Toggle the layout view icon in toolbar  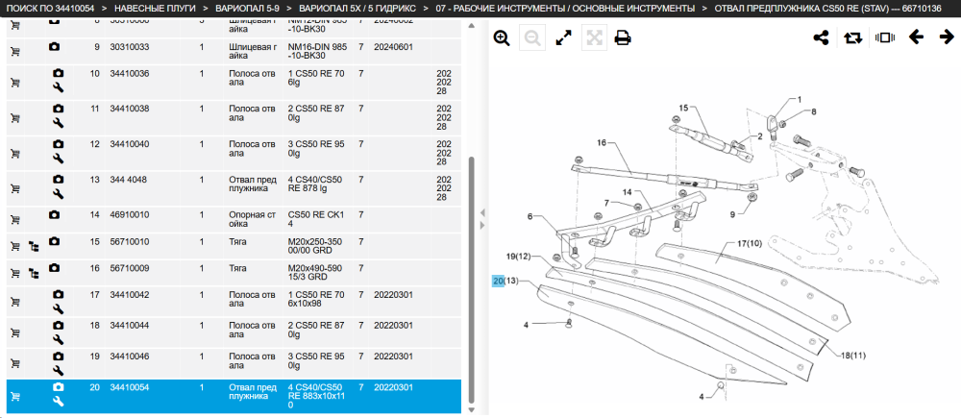885,38
